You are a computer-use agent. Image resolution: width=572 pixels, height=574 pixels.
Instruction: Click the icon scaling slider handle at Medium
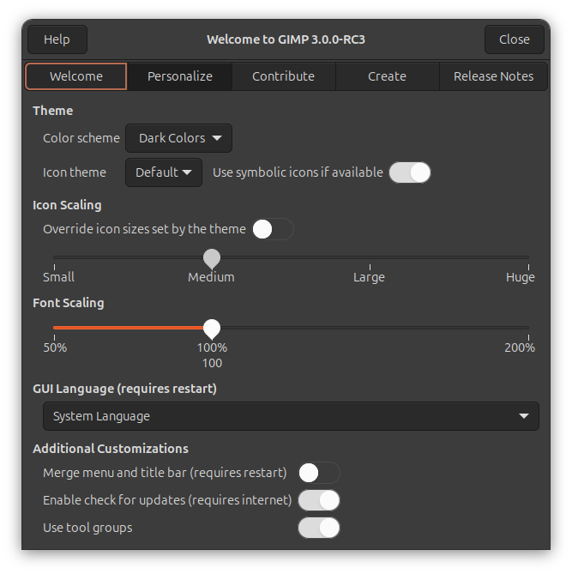pos(212,258)
